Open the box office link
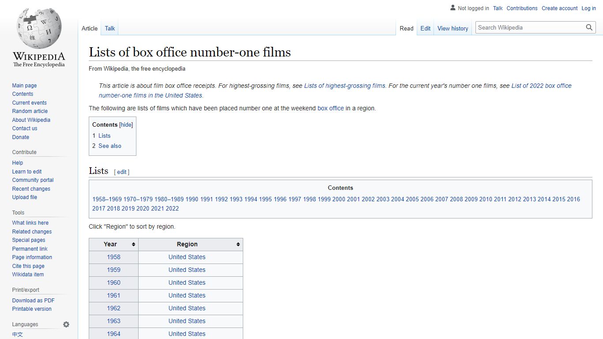The width and height of the screenshot is (603, 339). (331, 108)
